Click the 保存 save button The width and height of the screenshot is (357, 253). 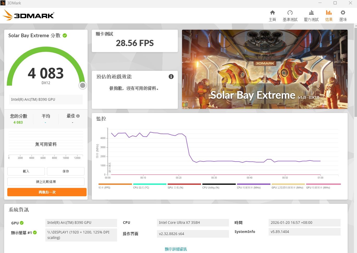pos(66,171)
